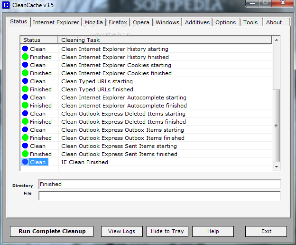Click Run Complete Cleanup button
Viewport: 296px width, 245px height.
(x=52, y=231)
